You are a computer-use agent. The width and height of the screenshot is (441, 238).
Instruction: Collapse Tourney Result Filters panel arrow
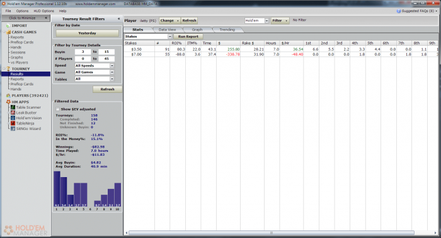[x=118, y=19]
